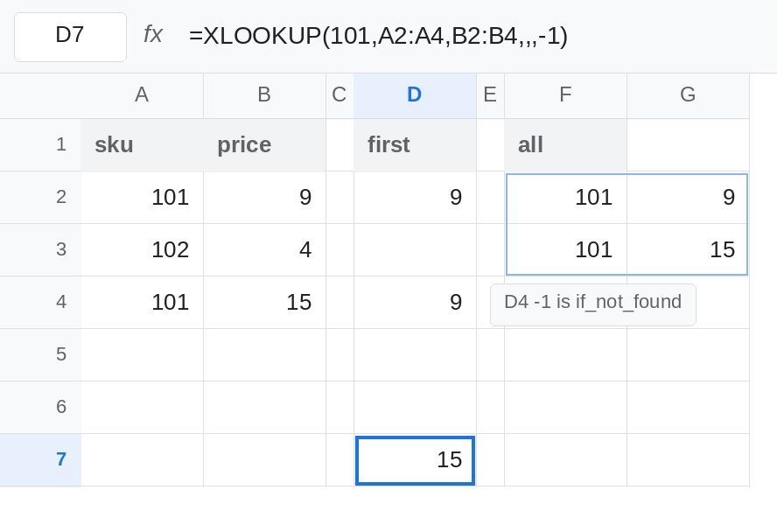The width and height of the screenshot is (777, 511).
Task: Select column F header
Action: [x=565, y=95]
